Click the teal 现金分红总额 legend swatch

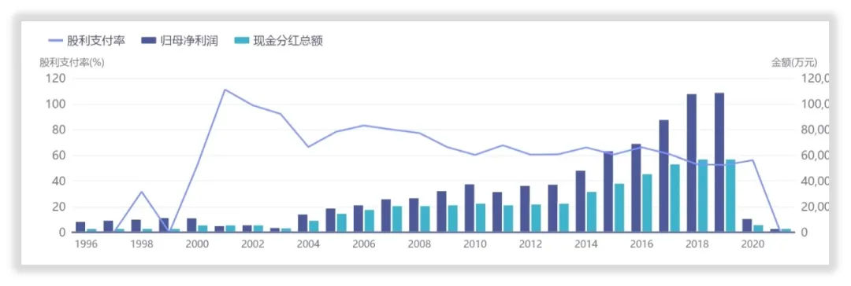click(241, 41)
